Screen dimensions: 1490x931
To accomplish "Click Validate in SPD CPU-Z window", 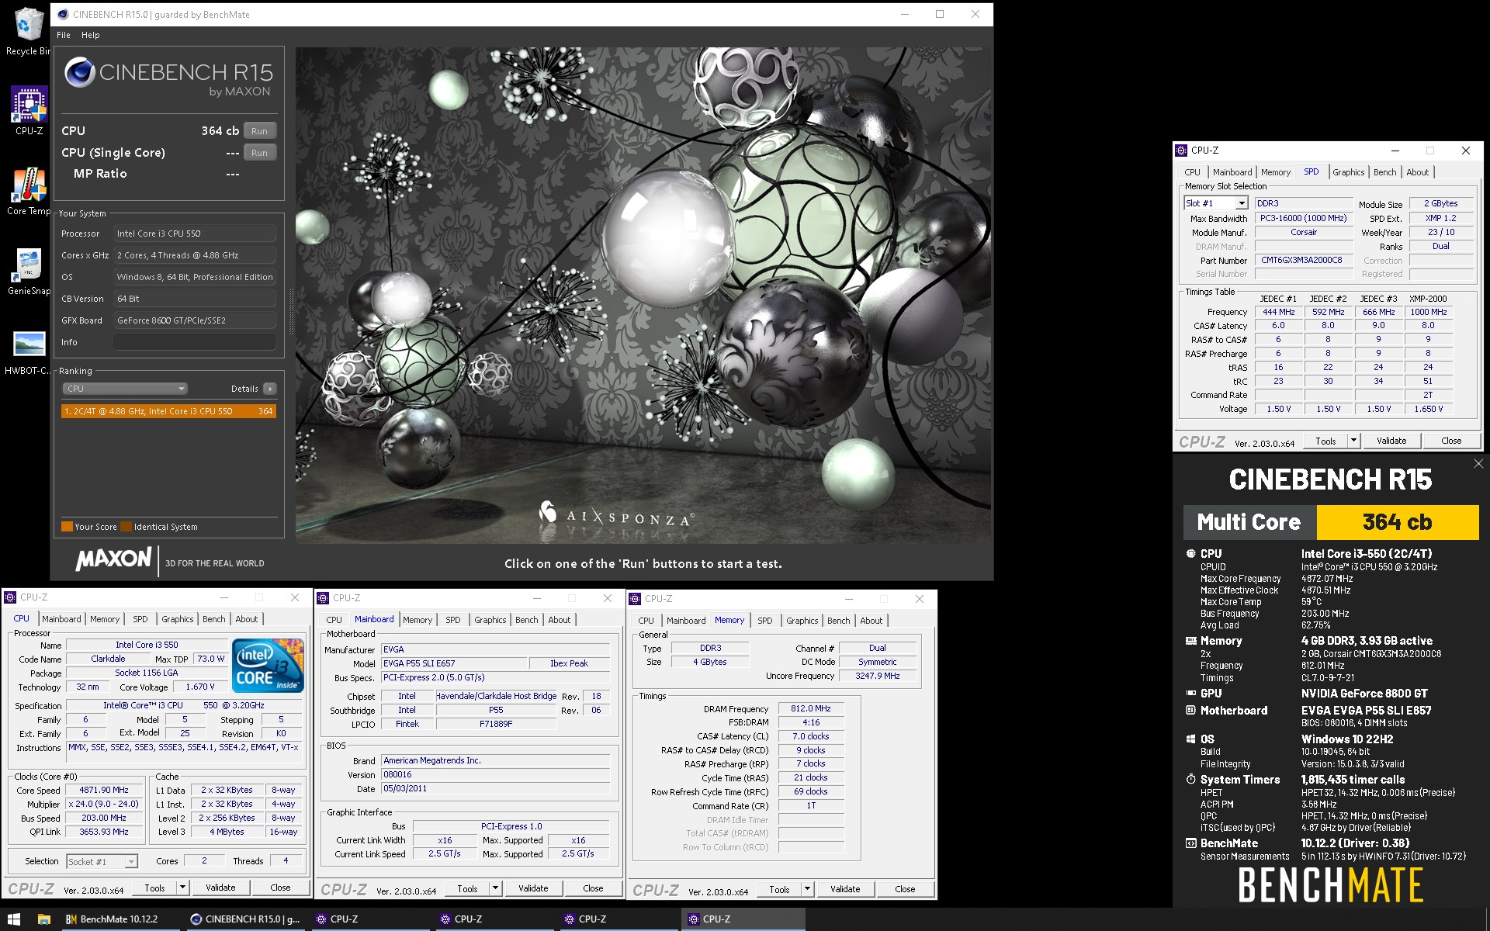I will (x=1391, y=441).
